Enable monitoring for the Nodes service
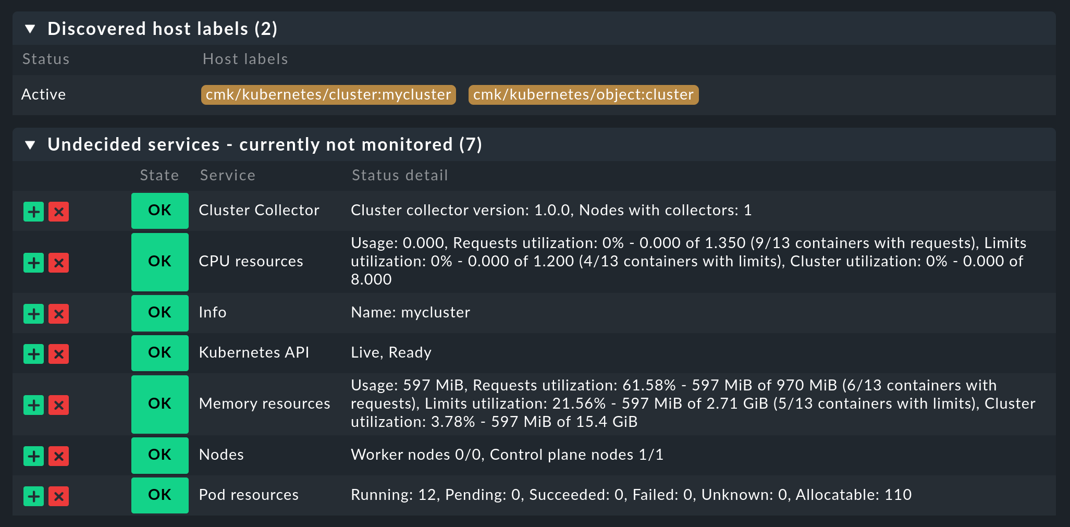Image resolution: width=1070 pixels, height=527 pixels. tap(33, 456)
